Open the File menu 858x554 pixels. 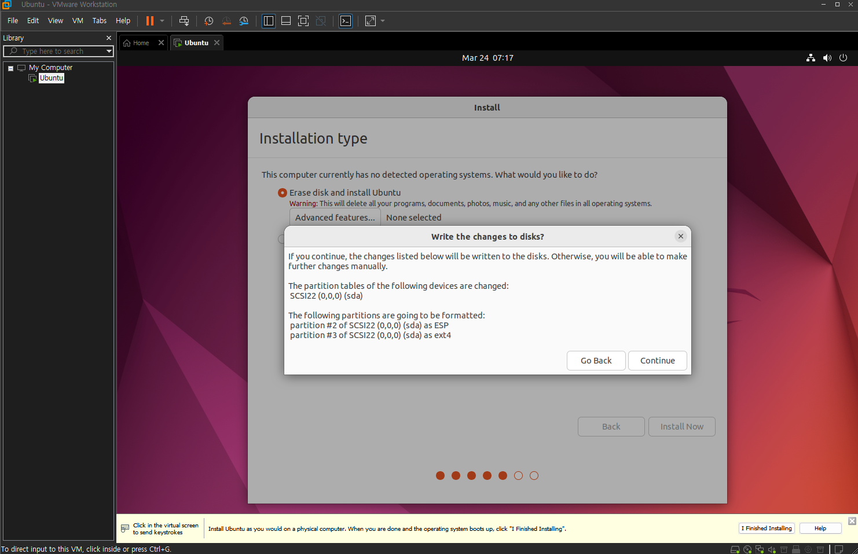click(x=13, y=20)
